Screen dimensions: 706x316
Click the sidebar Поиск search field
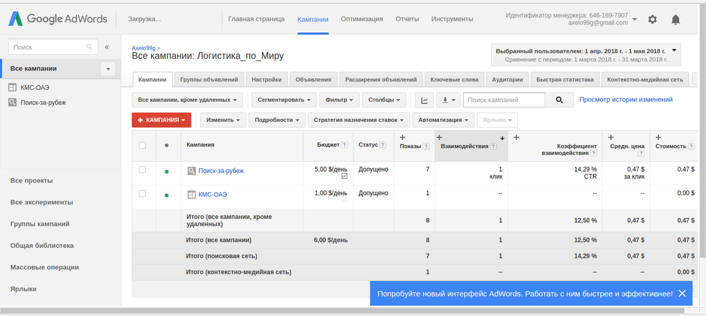(x=53, y=47)
